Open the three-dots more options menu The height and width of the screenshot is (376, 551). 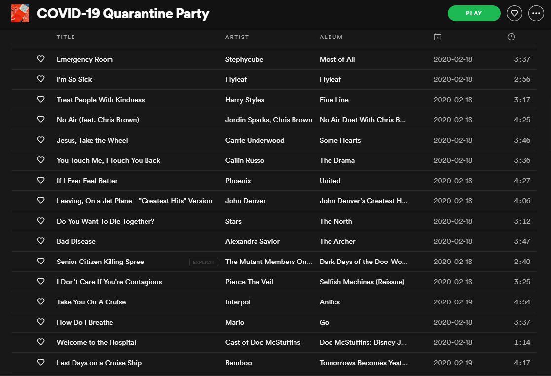coord(536,13)
